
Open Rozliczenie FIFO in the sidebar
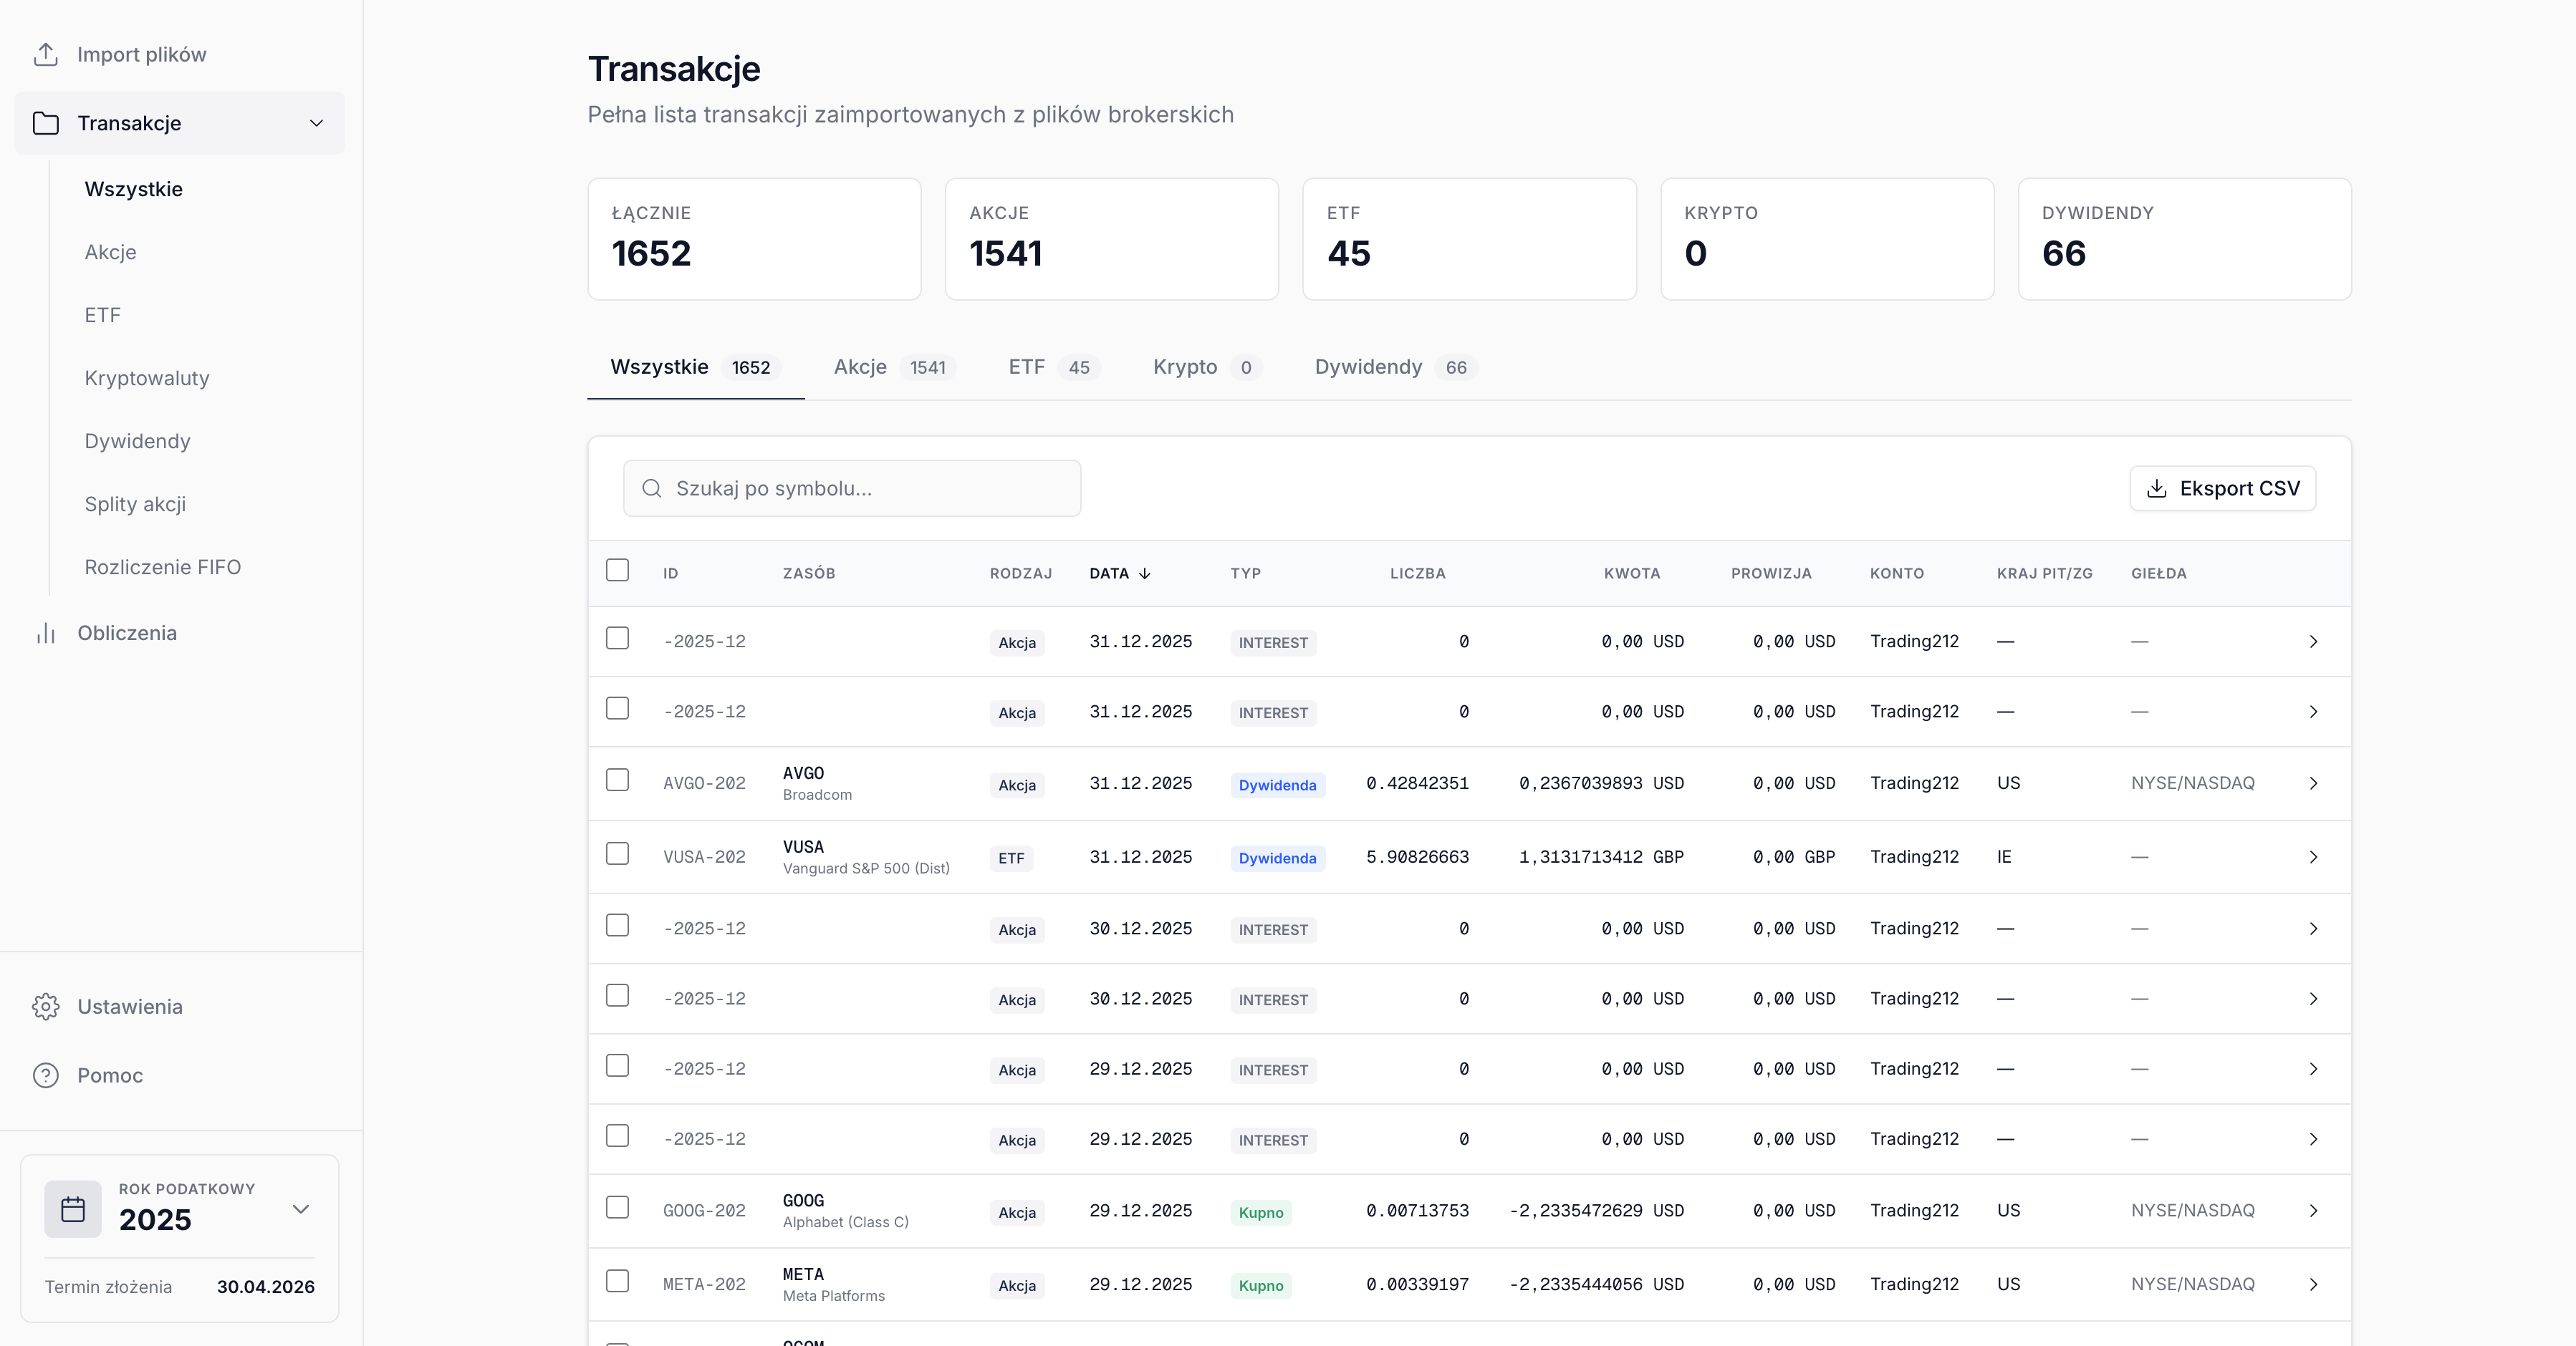pyautogui.click(x=163, y=566)
